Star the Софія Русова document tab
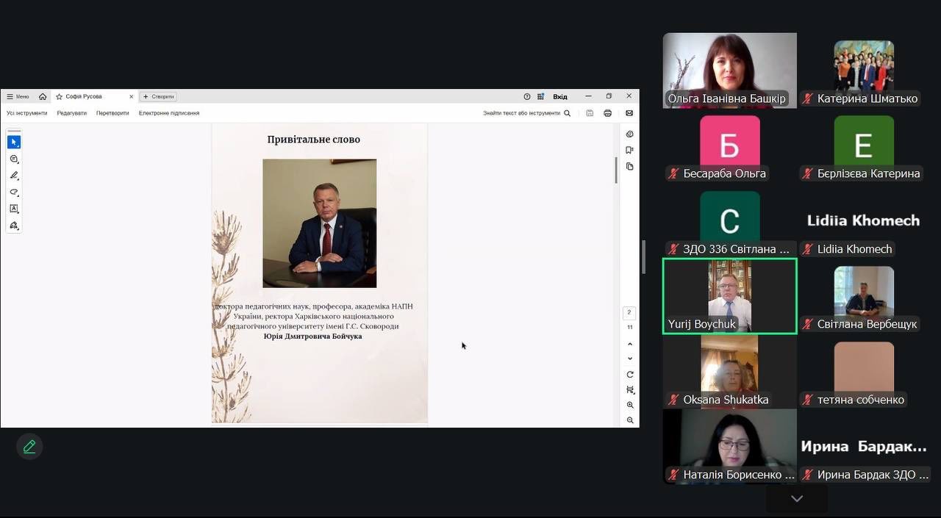The image size is (941, 518). [x=60, y=96]
